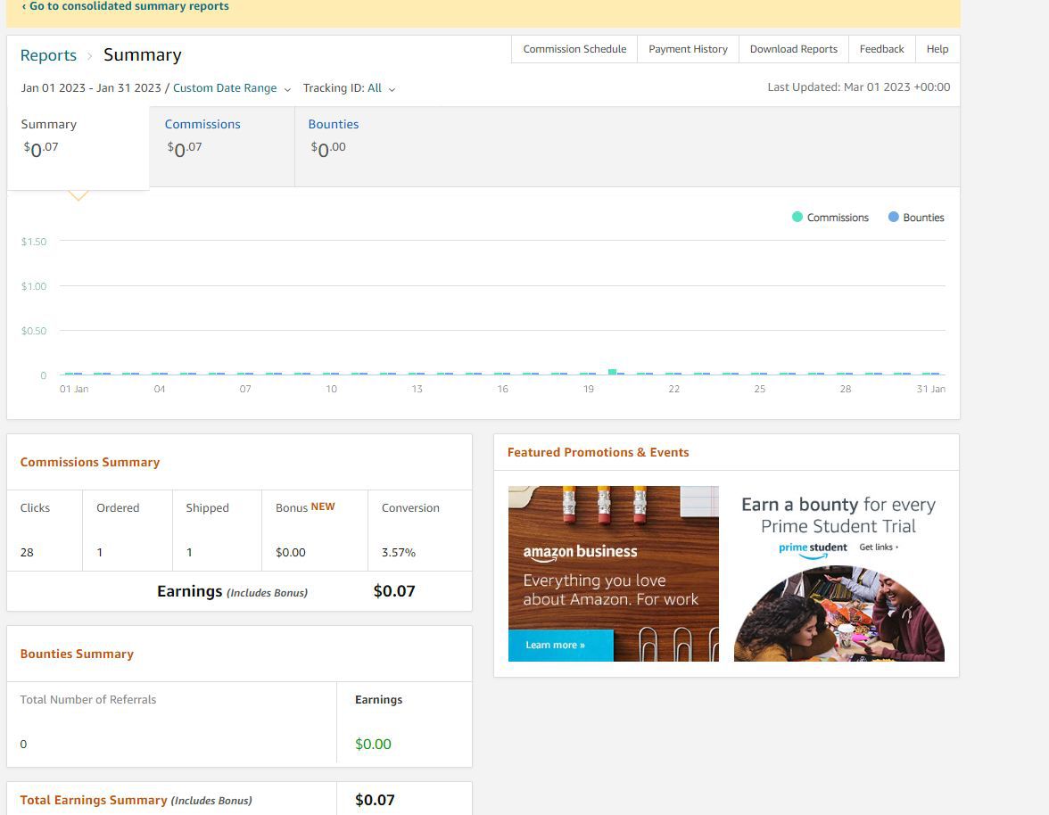Screen dimensions: 1049x815
Task: Click the Jan 01 2023 - Jan 31 2023 text
Action: [x=91, y=88]
